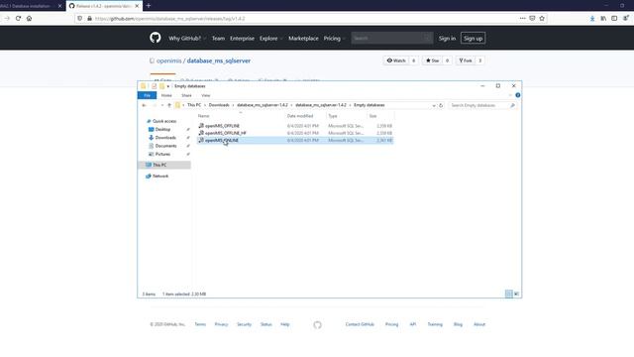Open Firefox downloads arrow icon

(592, 18)
